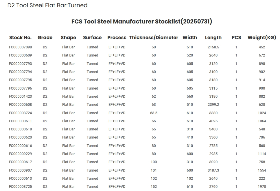This screenshot has width=280, height=191.
Task: Select stock number FC000007098
Action: pyautogui.click(x=21, y=47)
